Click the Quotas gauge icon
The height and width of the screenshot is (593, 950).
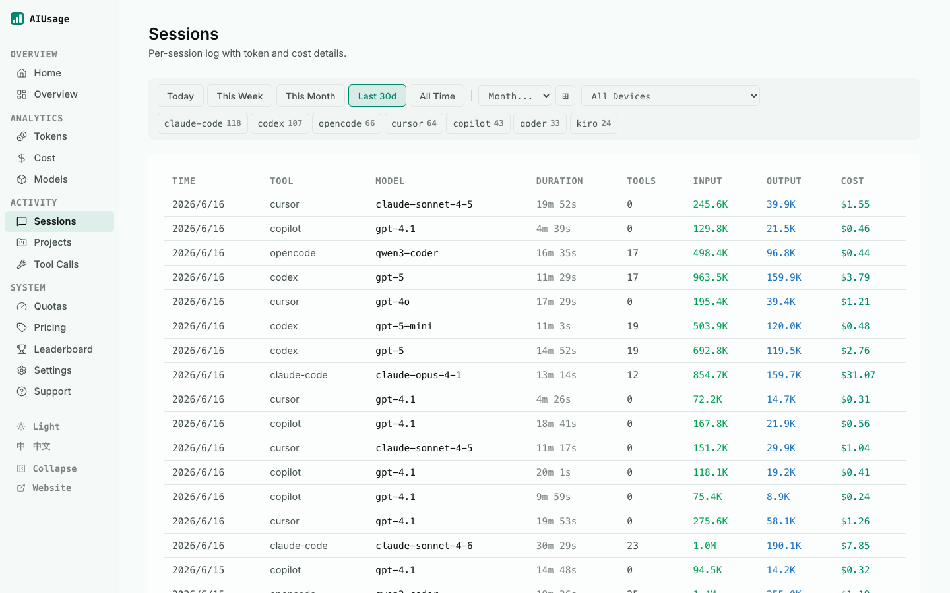click(22, 306)
